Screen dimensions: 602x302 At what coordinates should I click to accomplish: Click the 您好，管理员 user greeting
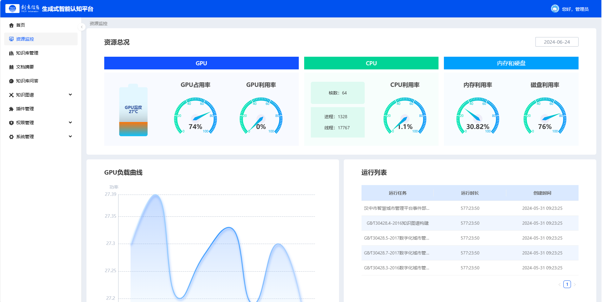[x=575, y=9]
